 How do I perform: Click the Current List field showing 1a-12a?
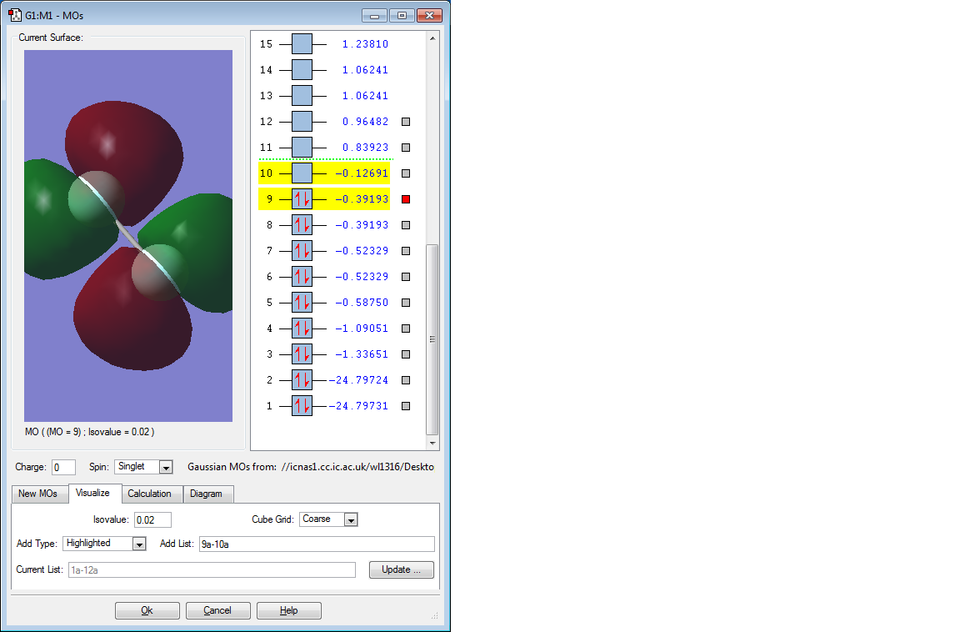pos(212,569)
